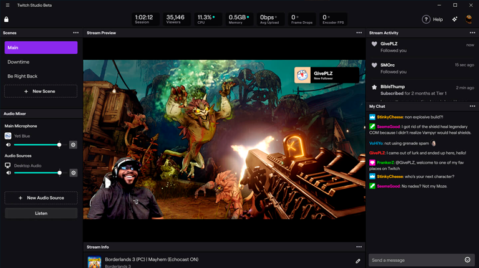
Task: Open Main Microphone settings gear
Action: tap(73, 145)
